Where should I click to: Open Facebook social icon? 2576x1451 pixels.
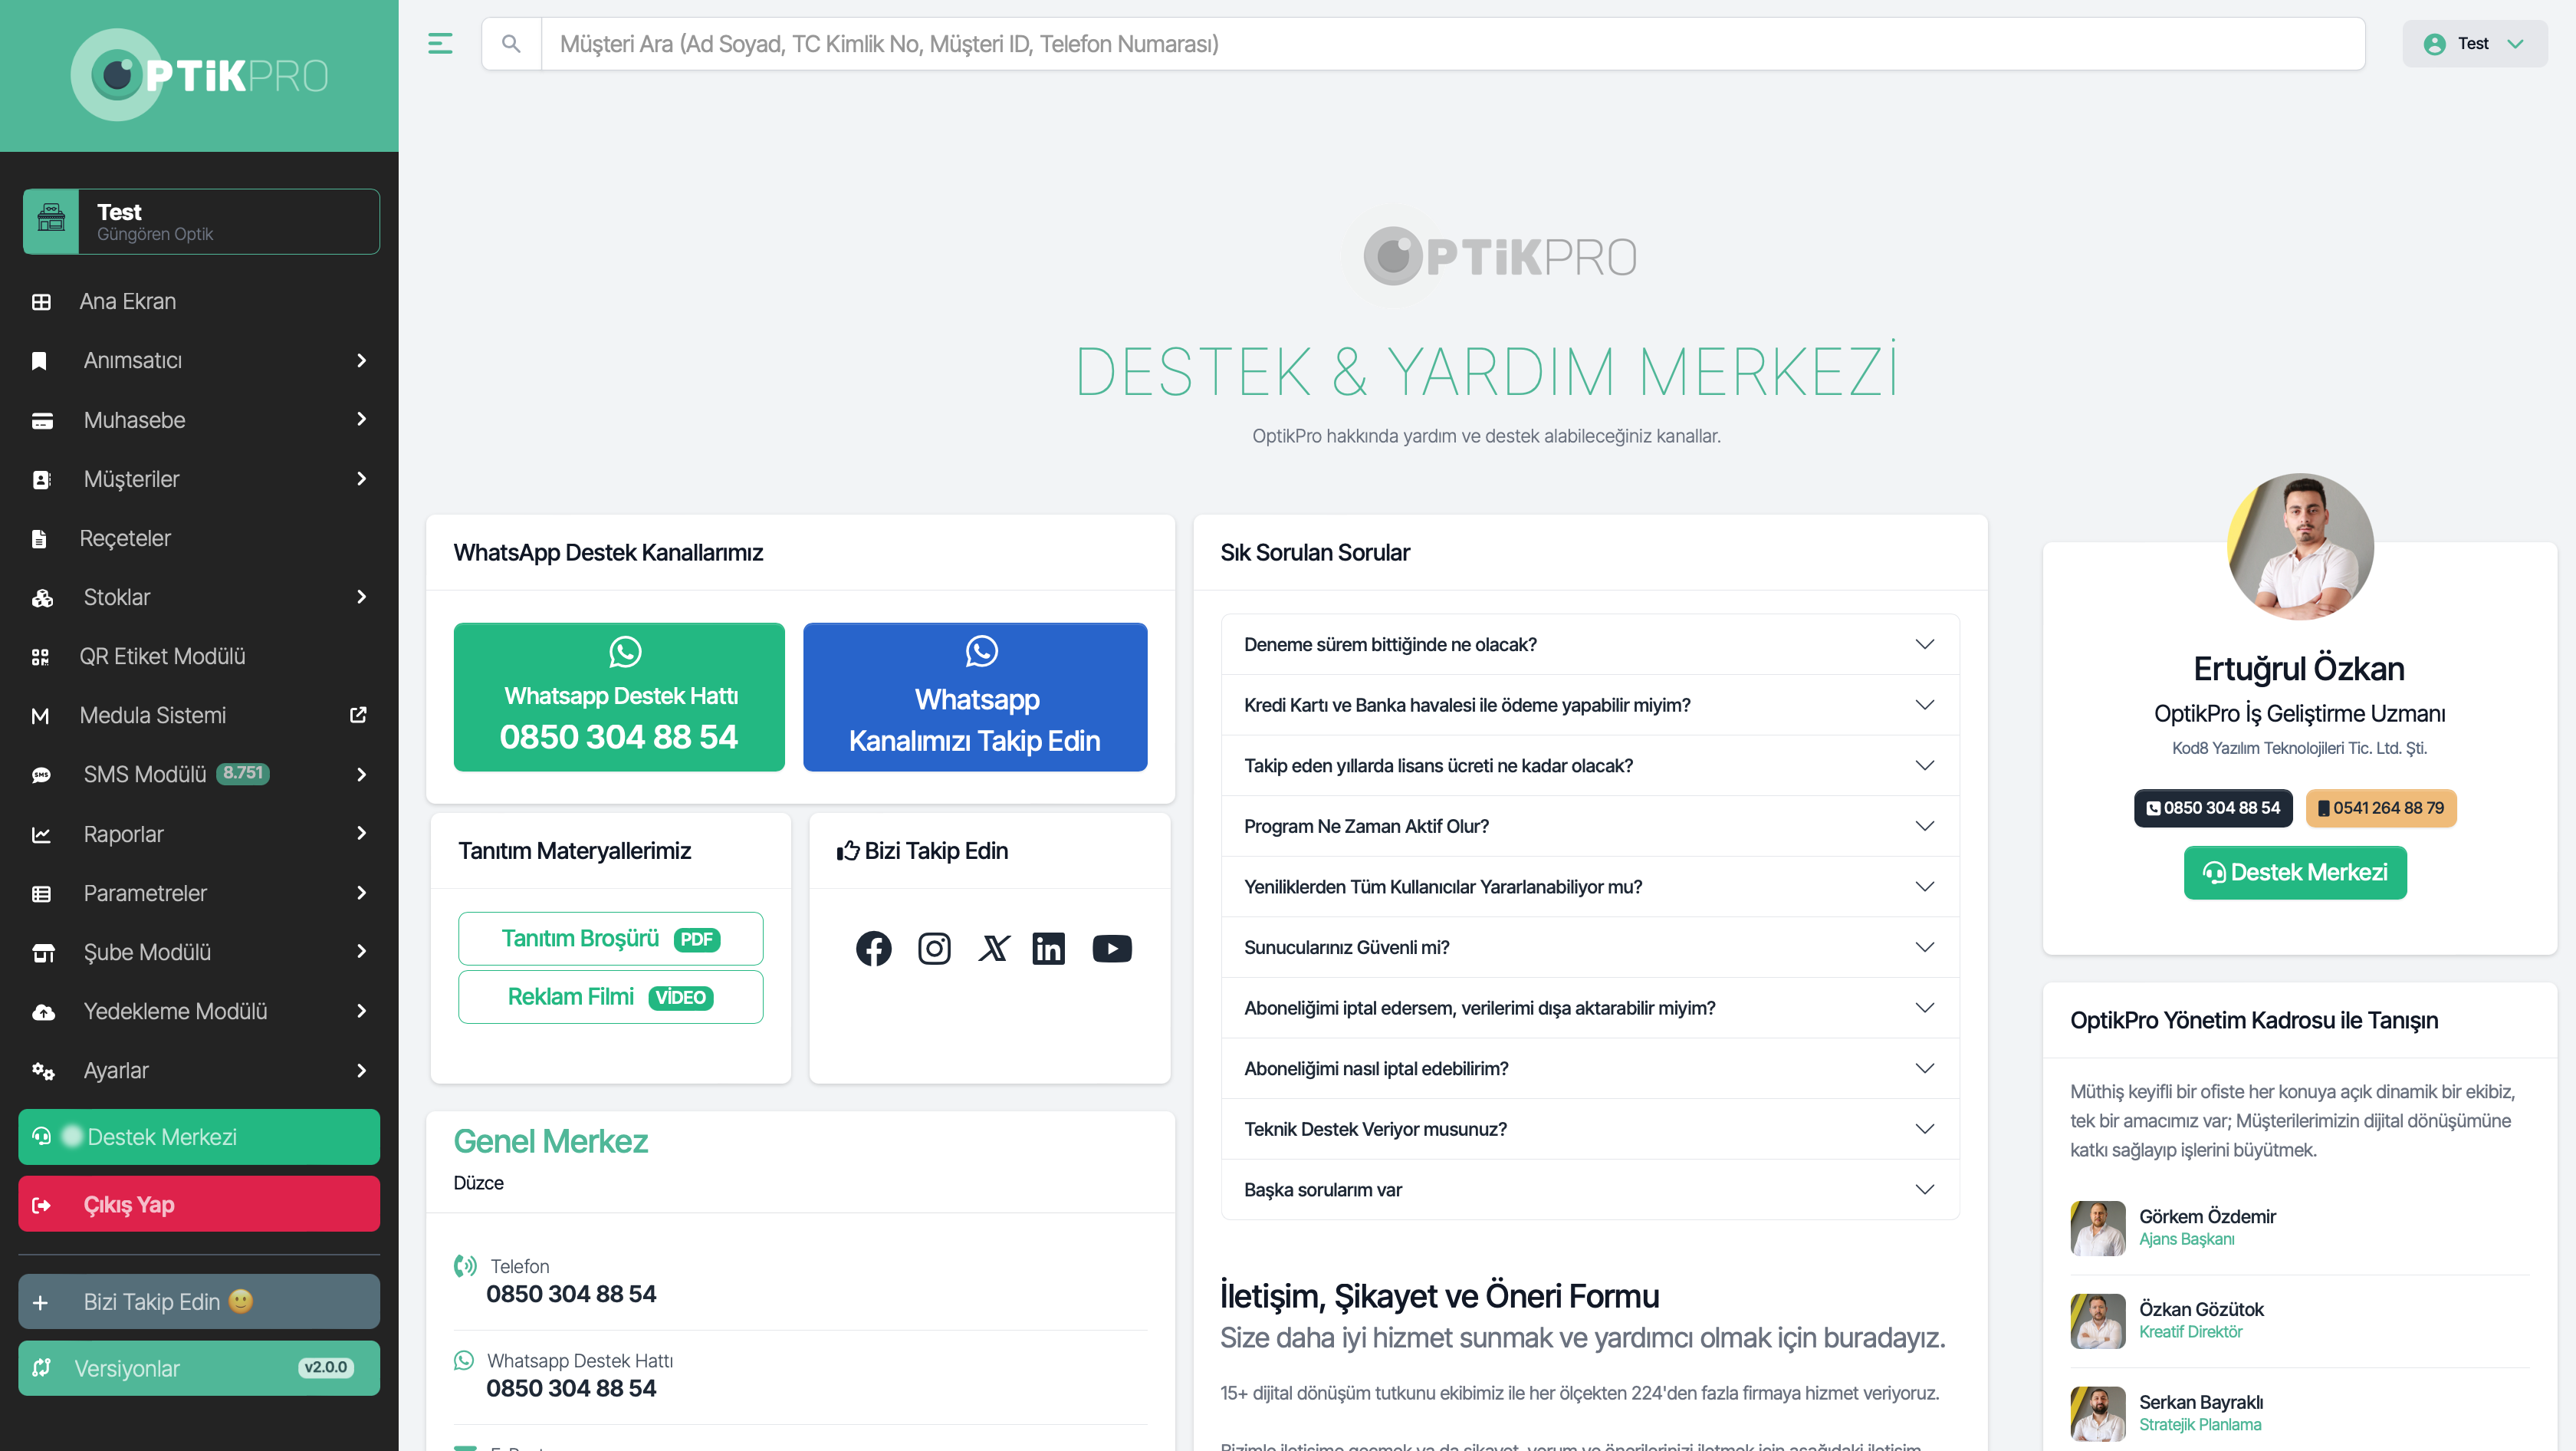click(873, 948)
